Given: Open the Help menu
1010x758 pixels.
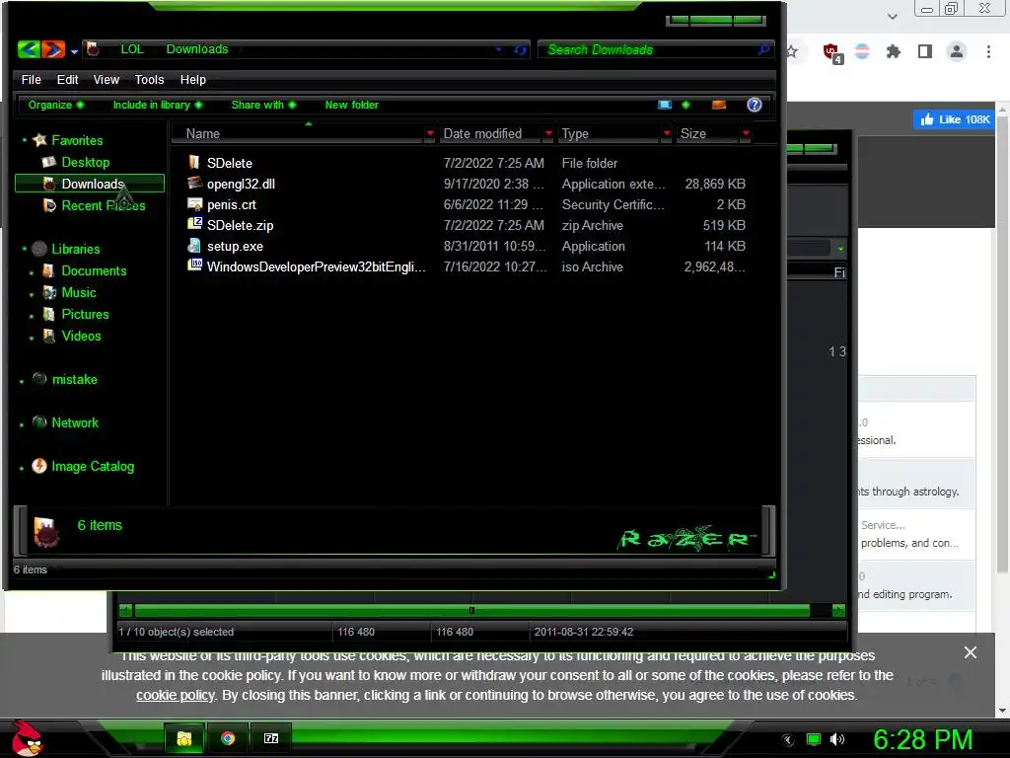Looking at the screenshot, I should point(192,79).
